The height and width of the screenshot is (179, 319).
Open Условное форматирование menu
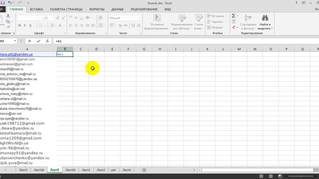coord(157,22)
